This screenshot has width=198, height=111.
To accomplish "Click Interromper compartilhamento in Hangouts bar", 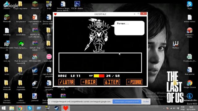I will 127,101.
